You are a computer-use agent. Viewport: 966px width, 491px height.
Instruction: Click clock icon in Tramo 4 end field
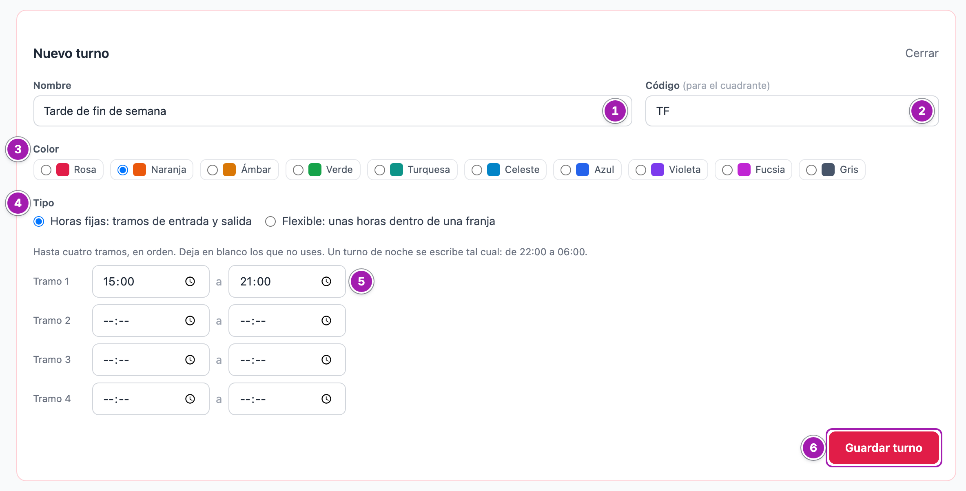pyautogui.click(x=326, y=399)
